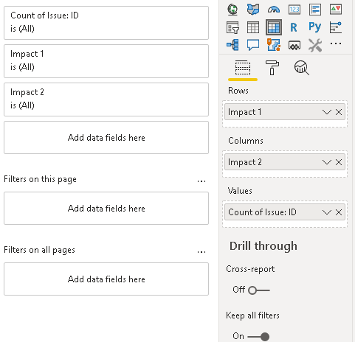
Task: Select the Python visual icon
Action: coord(315,27)
